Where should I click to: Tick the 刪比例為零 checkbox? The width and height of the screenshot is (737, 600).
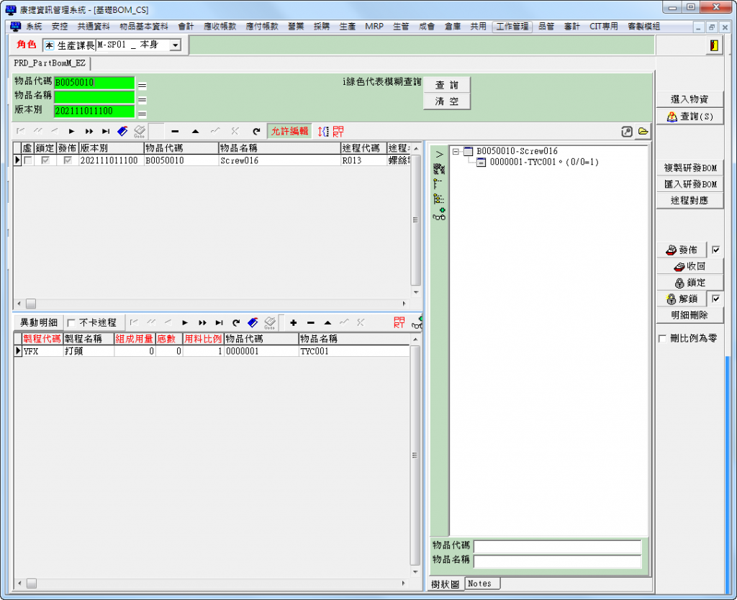coord(662,338)
